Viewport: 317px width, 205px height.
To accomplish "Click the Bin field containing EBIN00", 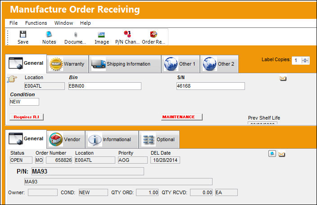I will click(x=105, y=86).
